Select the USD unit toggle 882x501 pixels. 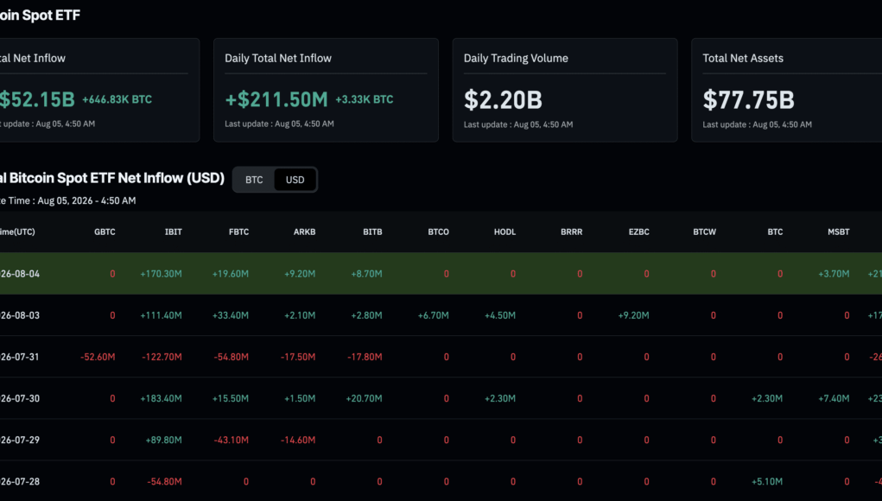coord(295,180)
